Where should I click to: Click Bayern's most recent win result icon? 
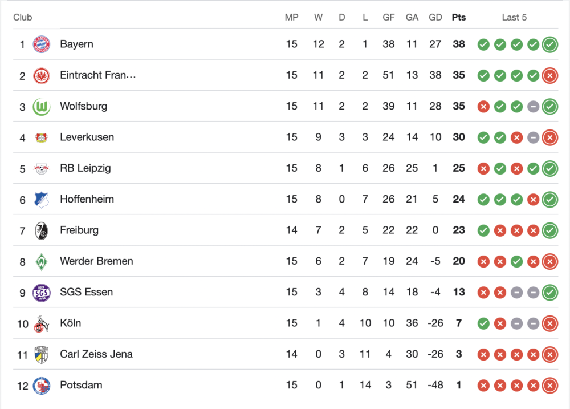[549, 44]
